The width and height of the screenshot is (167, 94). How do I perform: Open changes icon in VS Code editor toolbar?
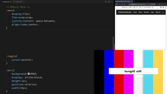[106, 2]
